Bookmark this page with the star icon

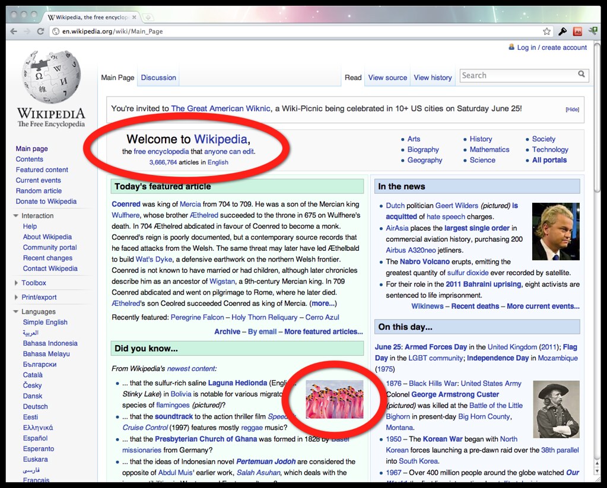(546, 31)
